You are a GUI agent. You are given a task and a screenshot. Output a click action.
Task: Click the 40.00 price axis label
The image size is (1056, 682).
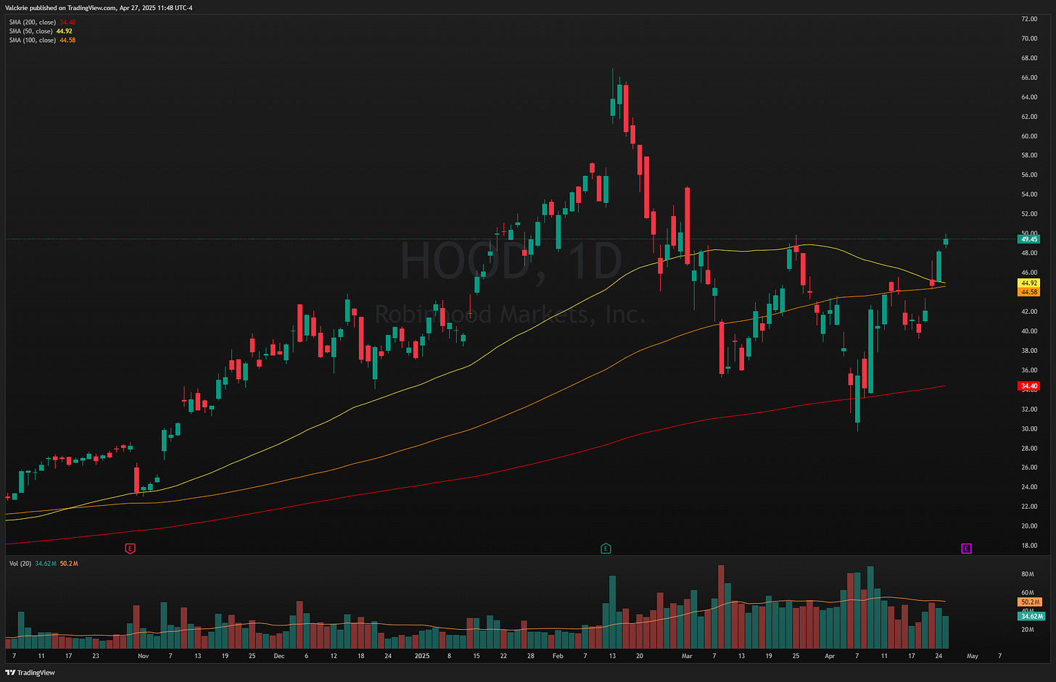tap(1029, 331)
